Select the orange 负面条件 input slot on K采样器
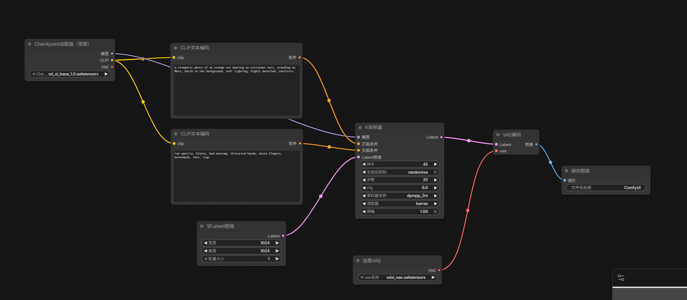 click(x=358, y=150)
